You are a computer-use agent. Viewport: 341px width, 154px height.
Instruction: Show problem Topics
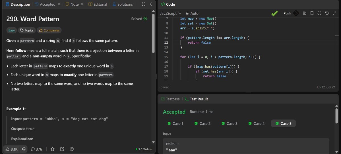click(x=27, y=30)
